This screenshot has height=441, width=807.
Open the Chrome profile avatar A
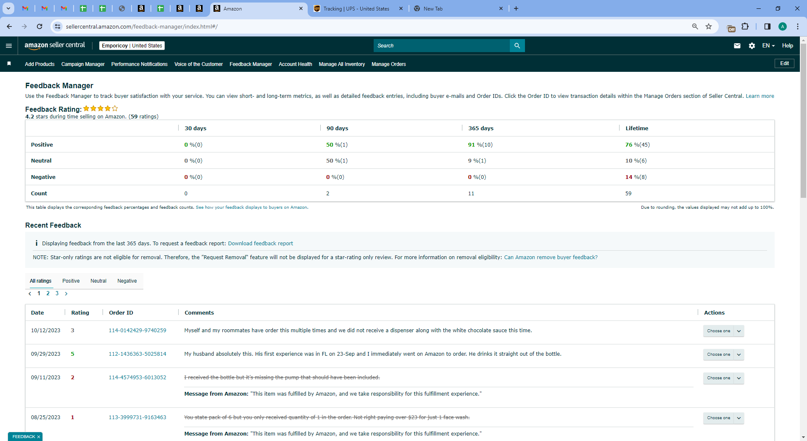coord(783,26)
